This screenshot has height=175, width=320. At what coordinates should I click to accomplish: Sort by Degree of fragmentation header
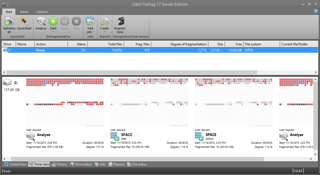coord(180,44)
